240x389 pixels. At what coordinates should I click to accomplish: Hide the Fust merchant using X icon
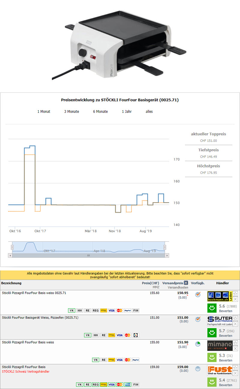(235, 373)
